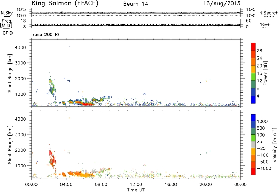Click the N.Search legend label
The height and width of the screenshot is (192, 278).
click(268, 13)
